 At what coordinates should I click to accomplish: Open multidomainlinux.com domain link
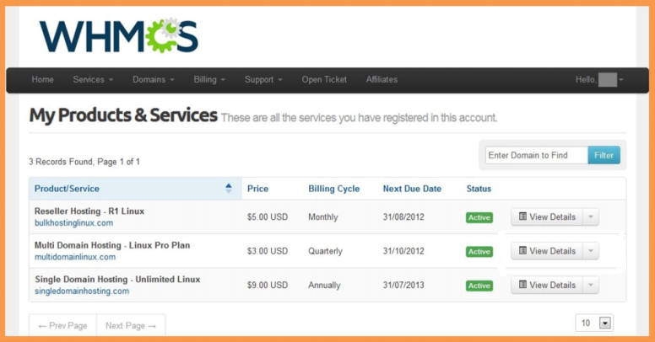coord(75,257)
